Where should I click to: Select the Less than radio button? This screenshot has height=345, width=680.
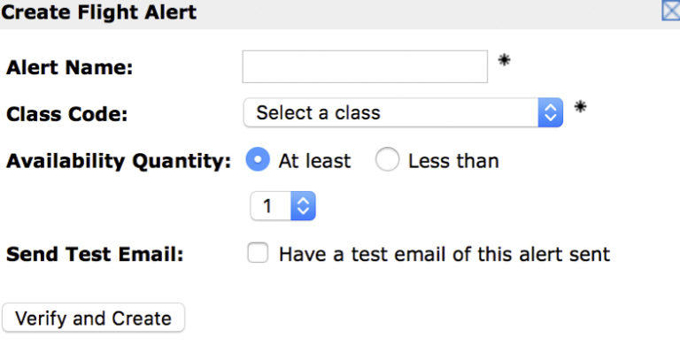click(387, 159)
